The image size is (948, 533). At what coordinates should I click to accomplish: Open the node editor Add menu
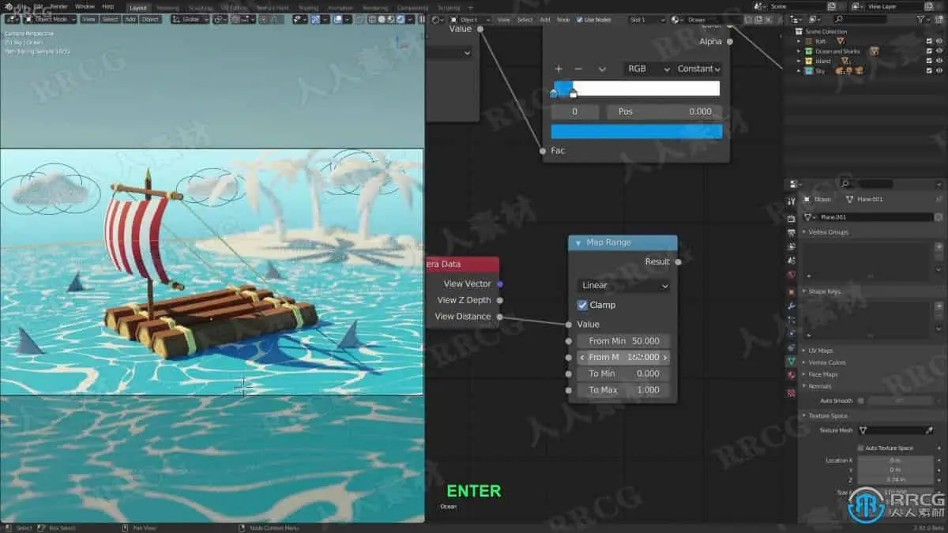[x=545, y=19]
